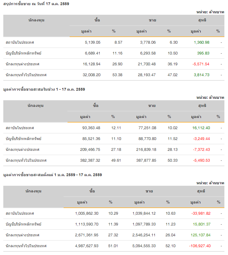Select the "ซื้อ" column header in the first table
This screenshot has height=255, width=228.
coord(97,20)
